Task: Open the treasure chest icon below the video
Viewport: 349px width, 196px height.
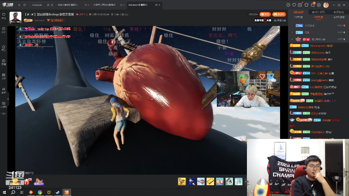Action: (x=15, y=181)
